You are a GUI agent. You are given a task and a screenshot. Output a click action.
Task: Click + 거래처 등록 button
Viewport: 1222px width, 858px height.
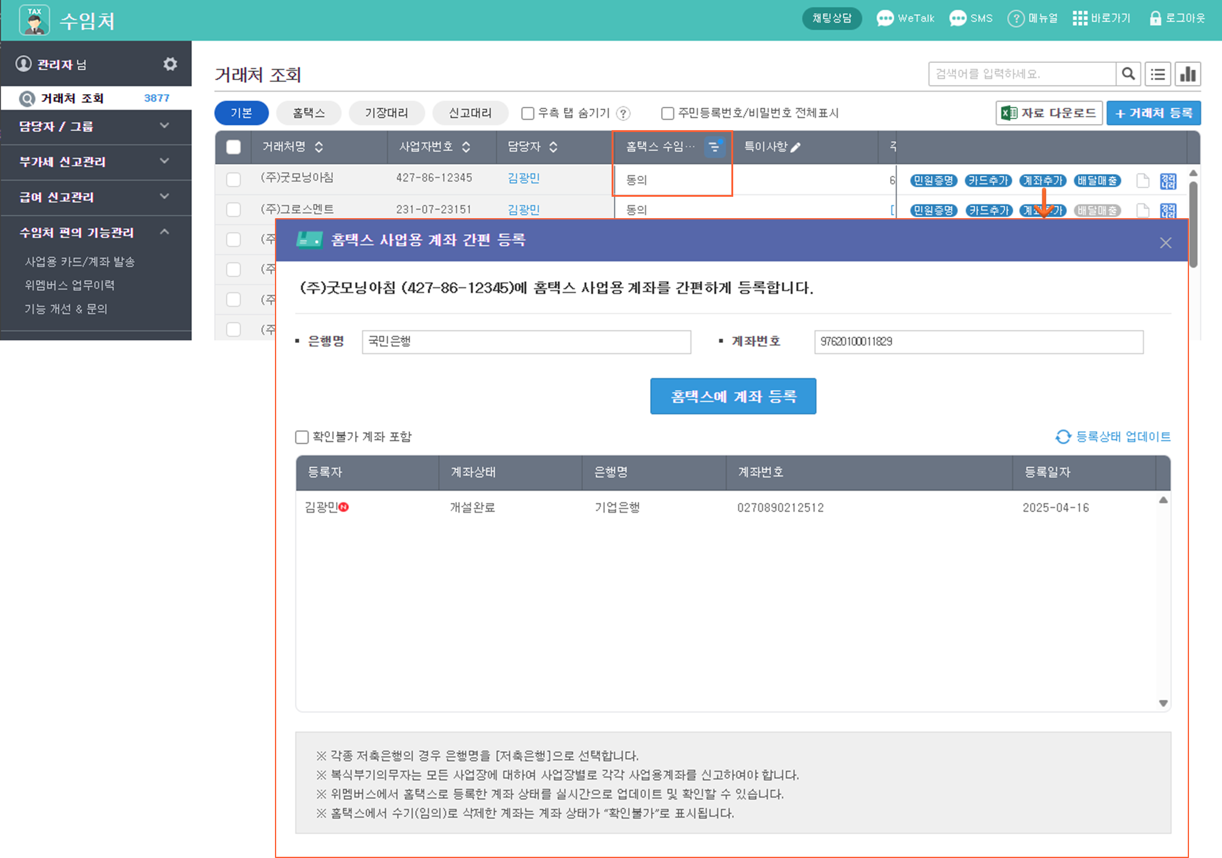coord(1154,113)
